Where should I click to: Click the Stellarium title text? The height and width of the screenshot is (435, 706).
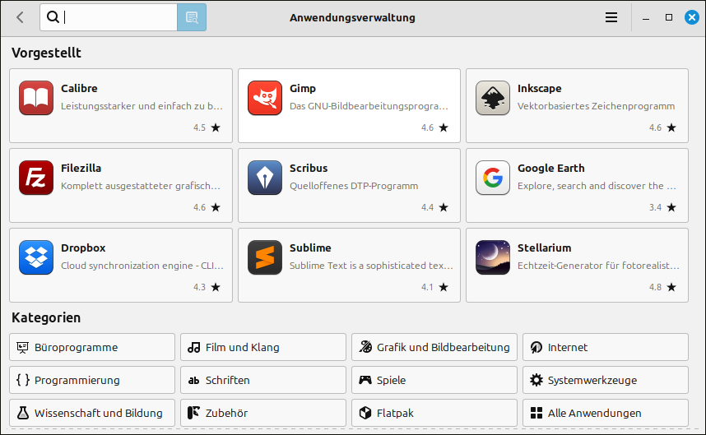(545, 248)
